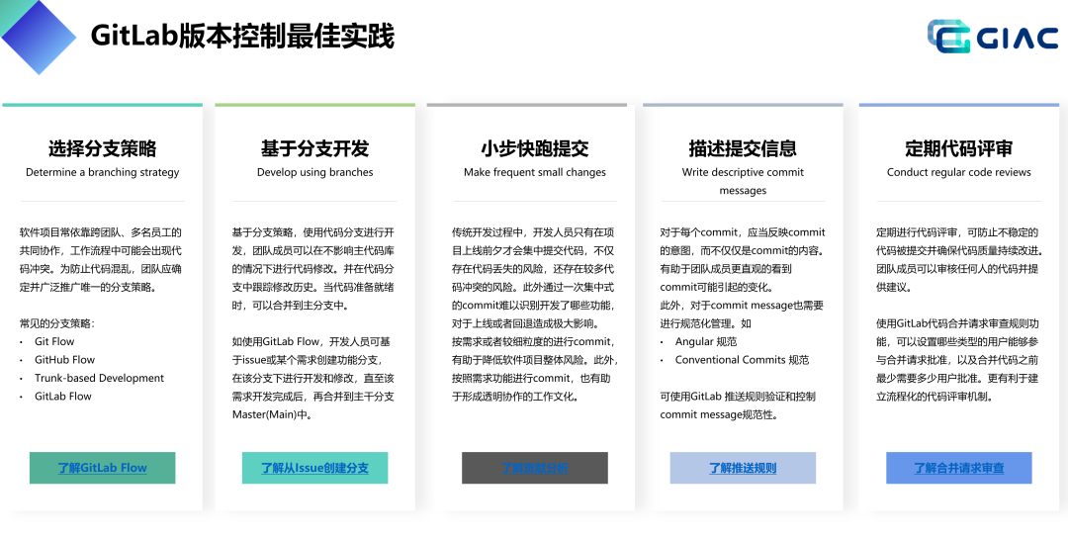Screen dimensions: 1068x539
Task: Select subtitle Make frequent small changes
Action: coord(535,172)
